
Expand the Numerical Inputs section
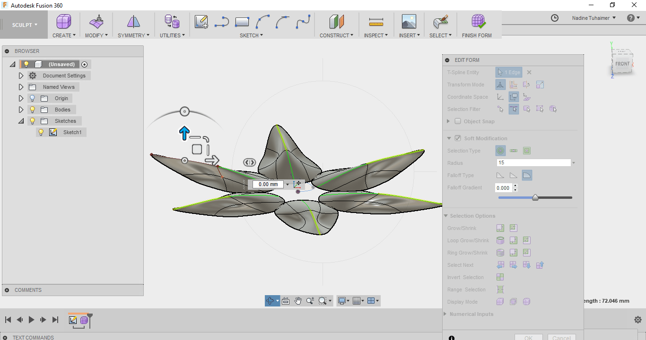[x=446, y=314]
